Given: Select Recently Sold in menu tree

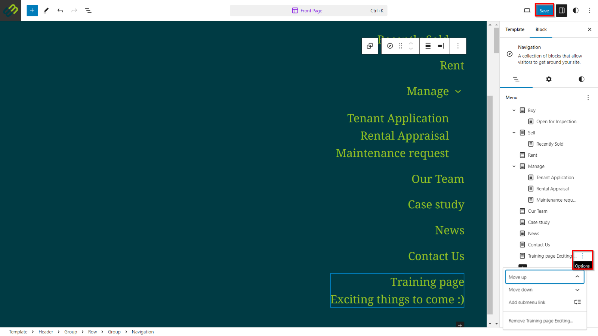Looking at the screenshot, I should point(549,144).
